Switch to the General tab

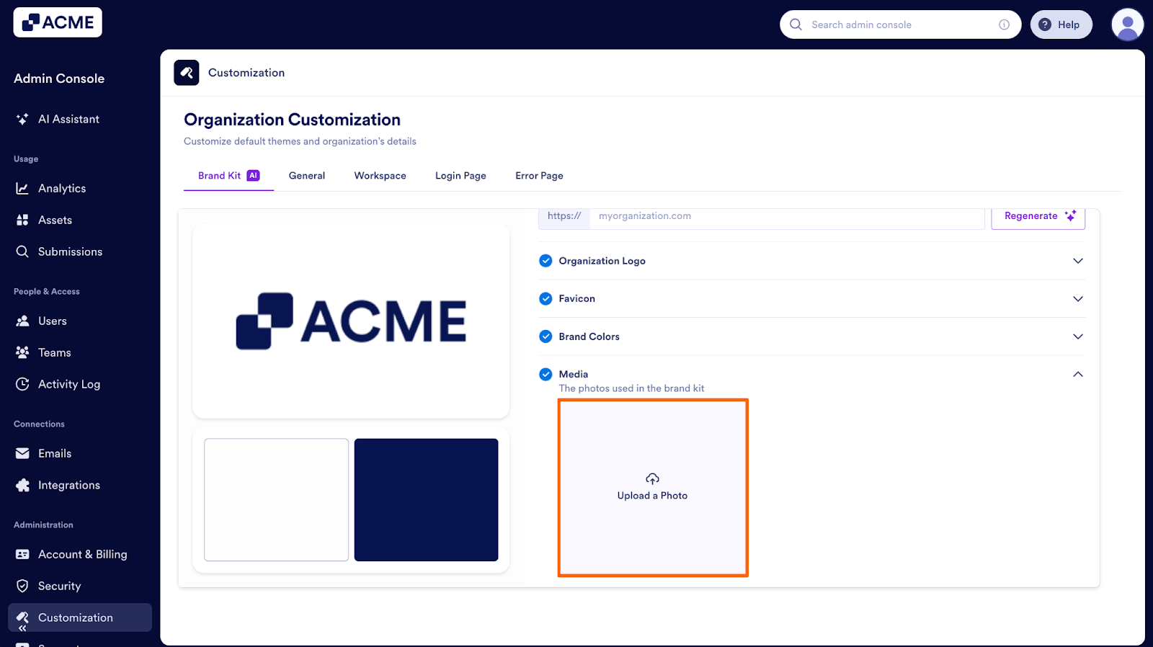307,176
